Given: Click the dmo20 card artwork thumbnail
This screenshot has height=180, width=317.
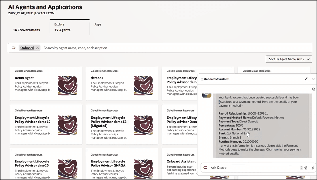Looking at the screenshot, I should coord(67,169).
